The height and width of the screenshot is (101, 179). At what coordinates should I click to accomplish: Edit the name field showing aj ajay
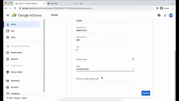pos(105,21)
